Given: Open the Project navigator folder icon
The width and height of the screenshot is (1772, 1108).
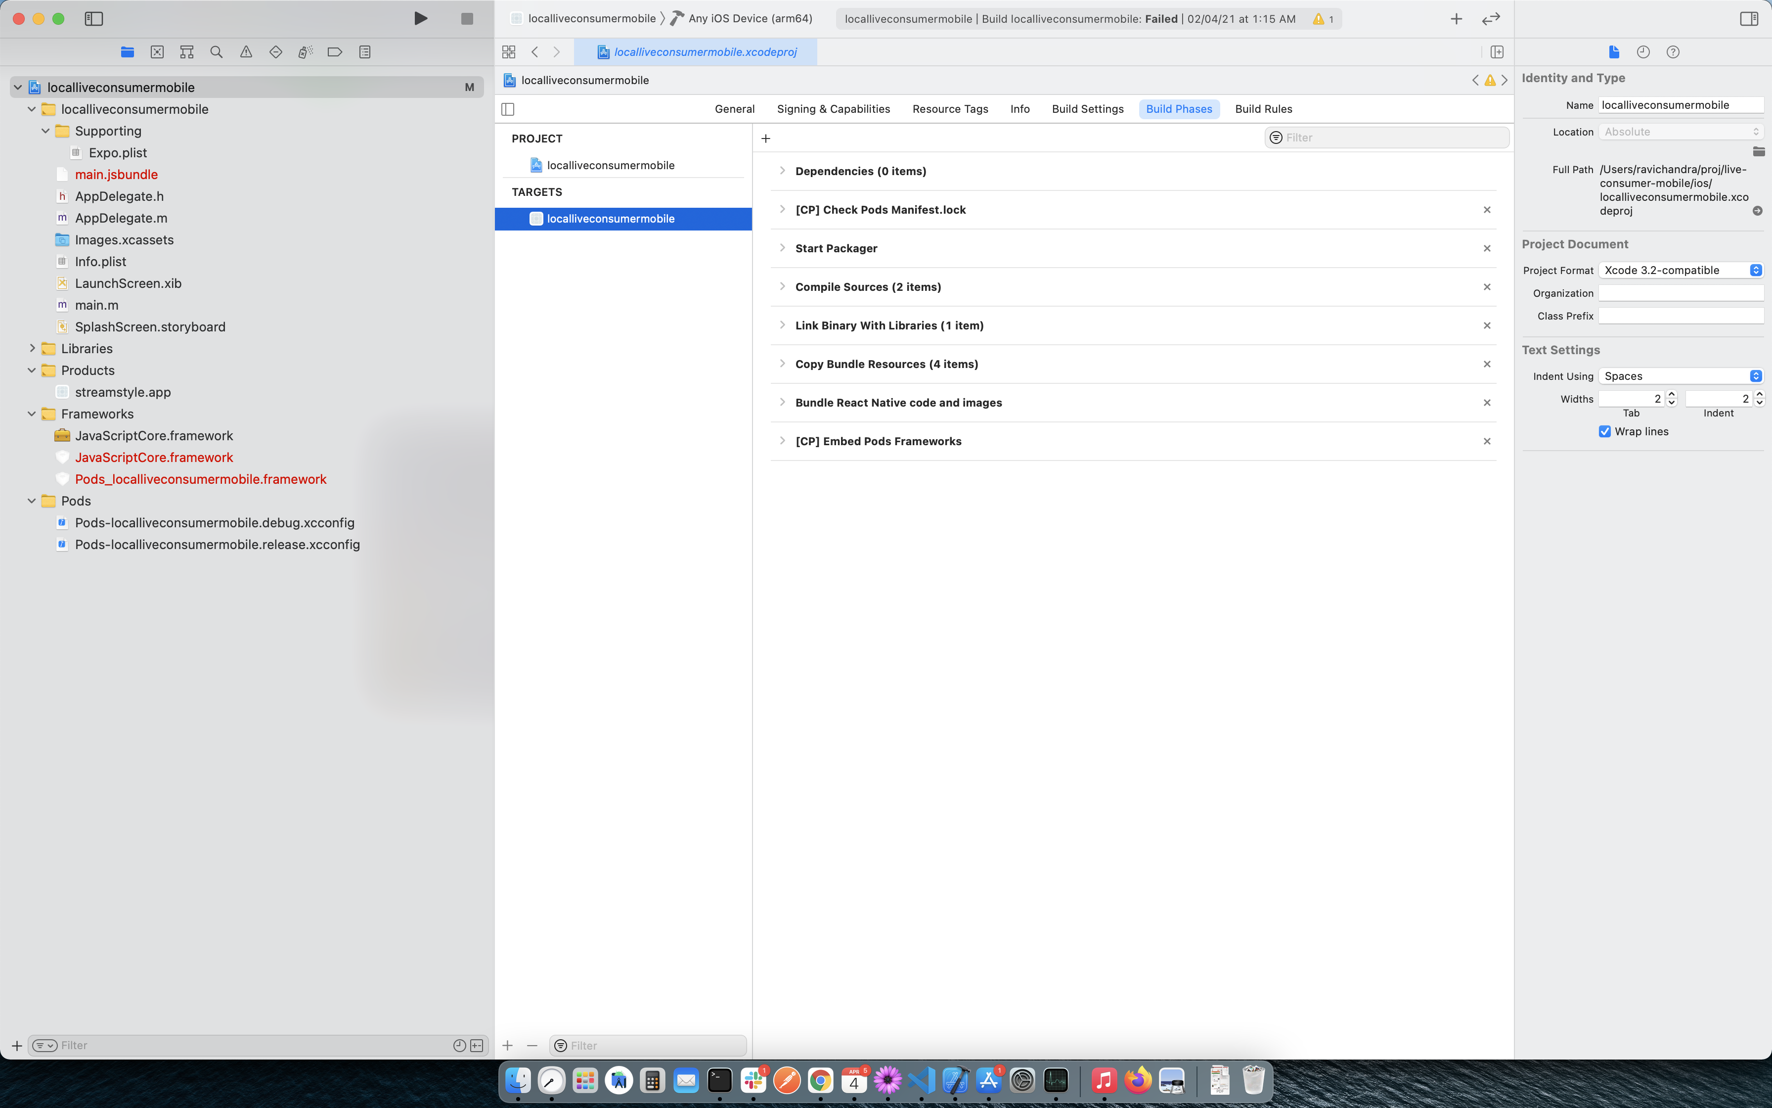Looking at the screenshot, I should pyautogui.click(x=128, y=51).
